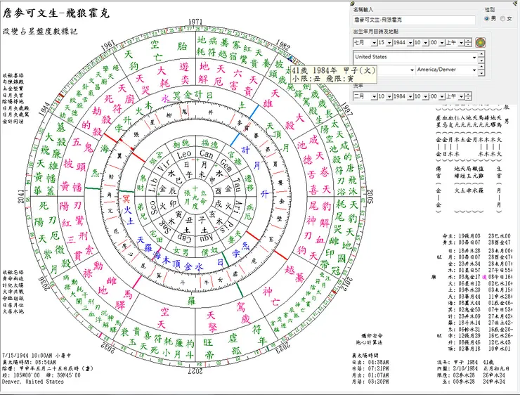Click the Leo zodiac segment label
The image size is (520, 395).
[x=184, y=155]
